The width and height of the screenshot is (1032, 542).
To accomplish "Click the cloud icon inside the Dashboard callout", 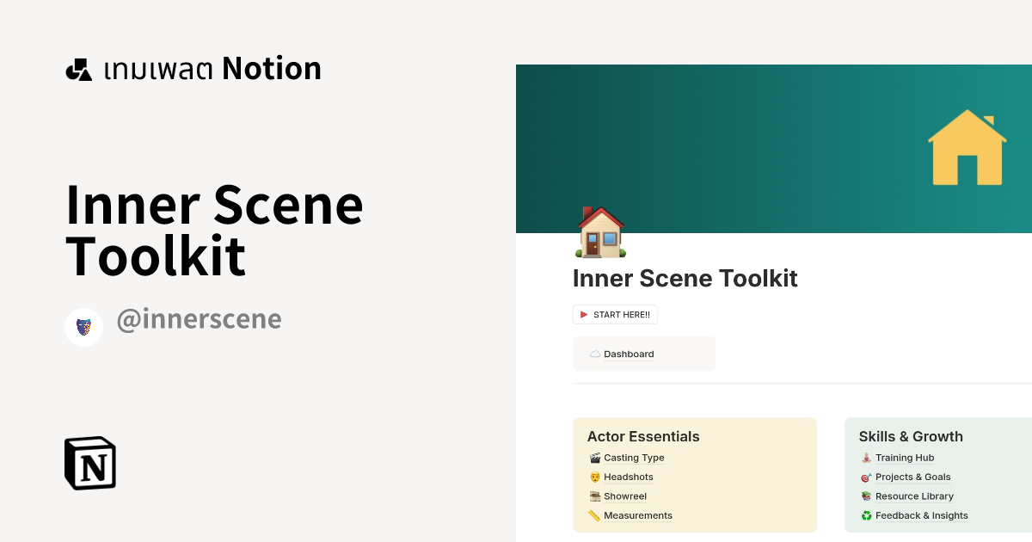I will pos(594,353).
